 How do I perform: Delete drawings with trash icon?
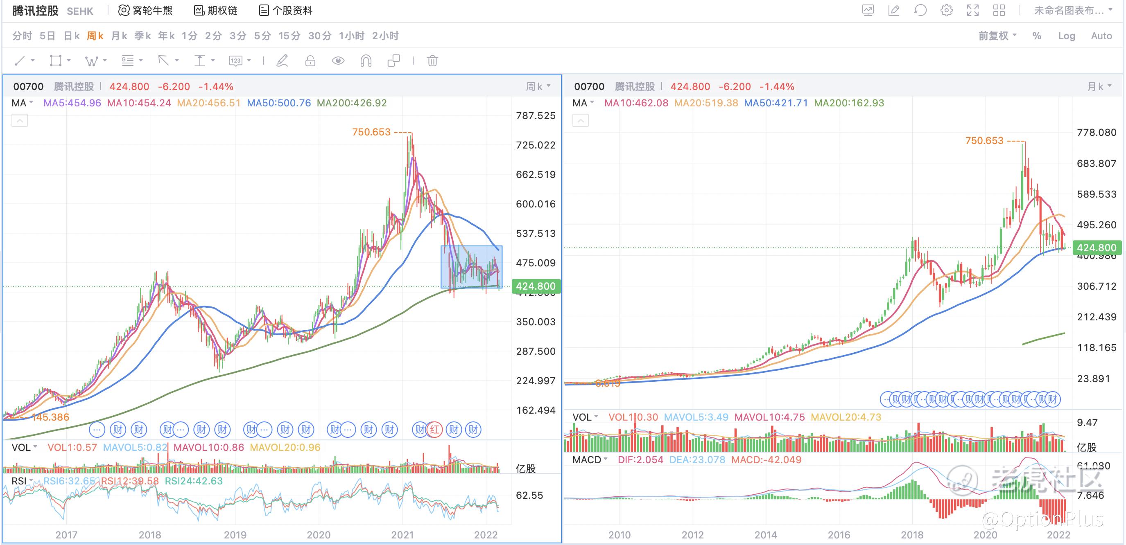432,61
